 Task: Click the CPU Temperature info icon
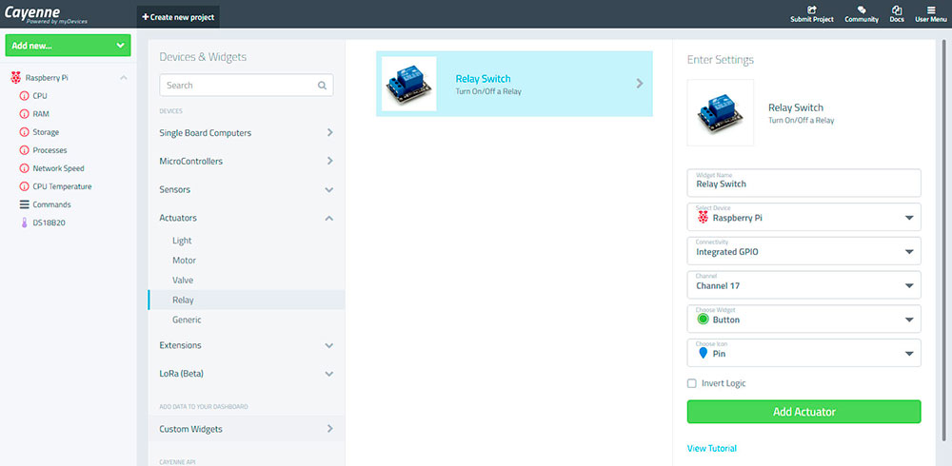(25, 187)
